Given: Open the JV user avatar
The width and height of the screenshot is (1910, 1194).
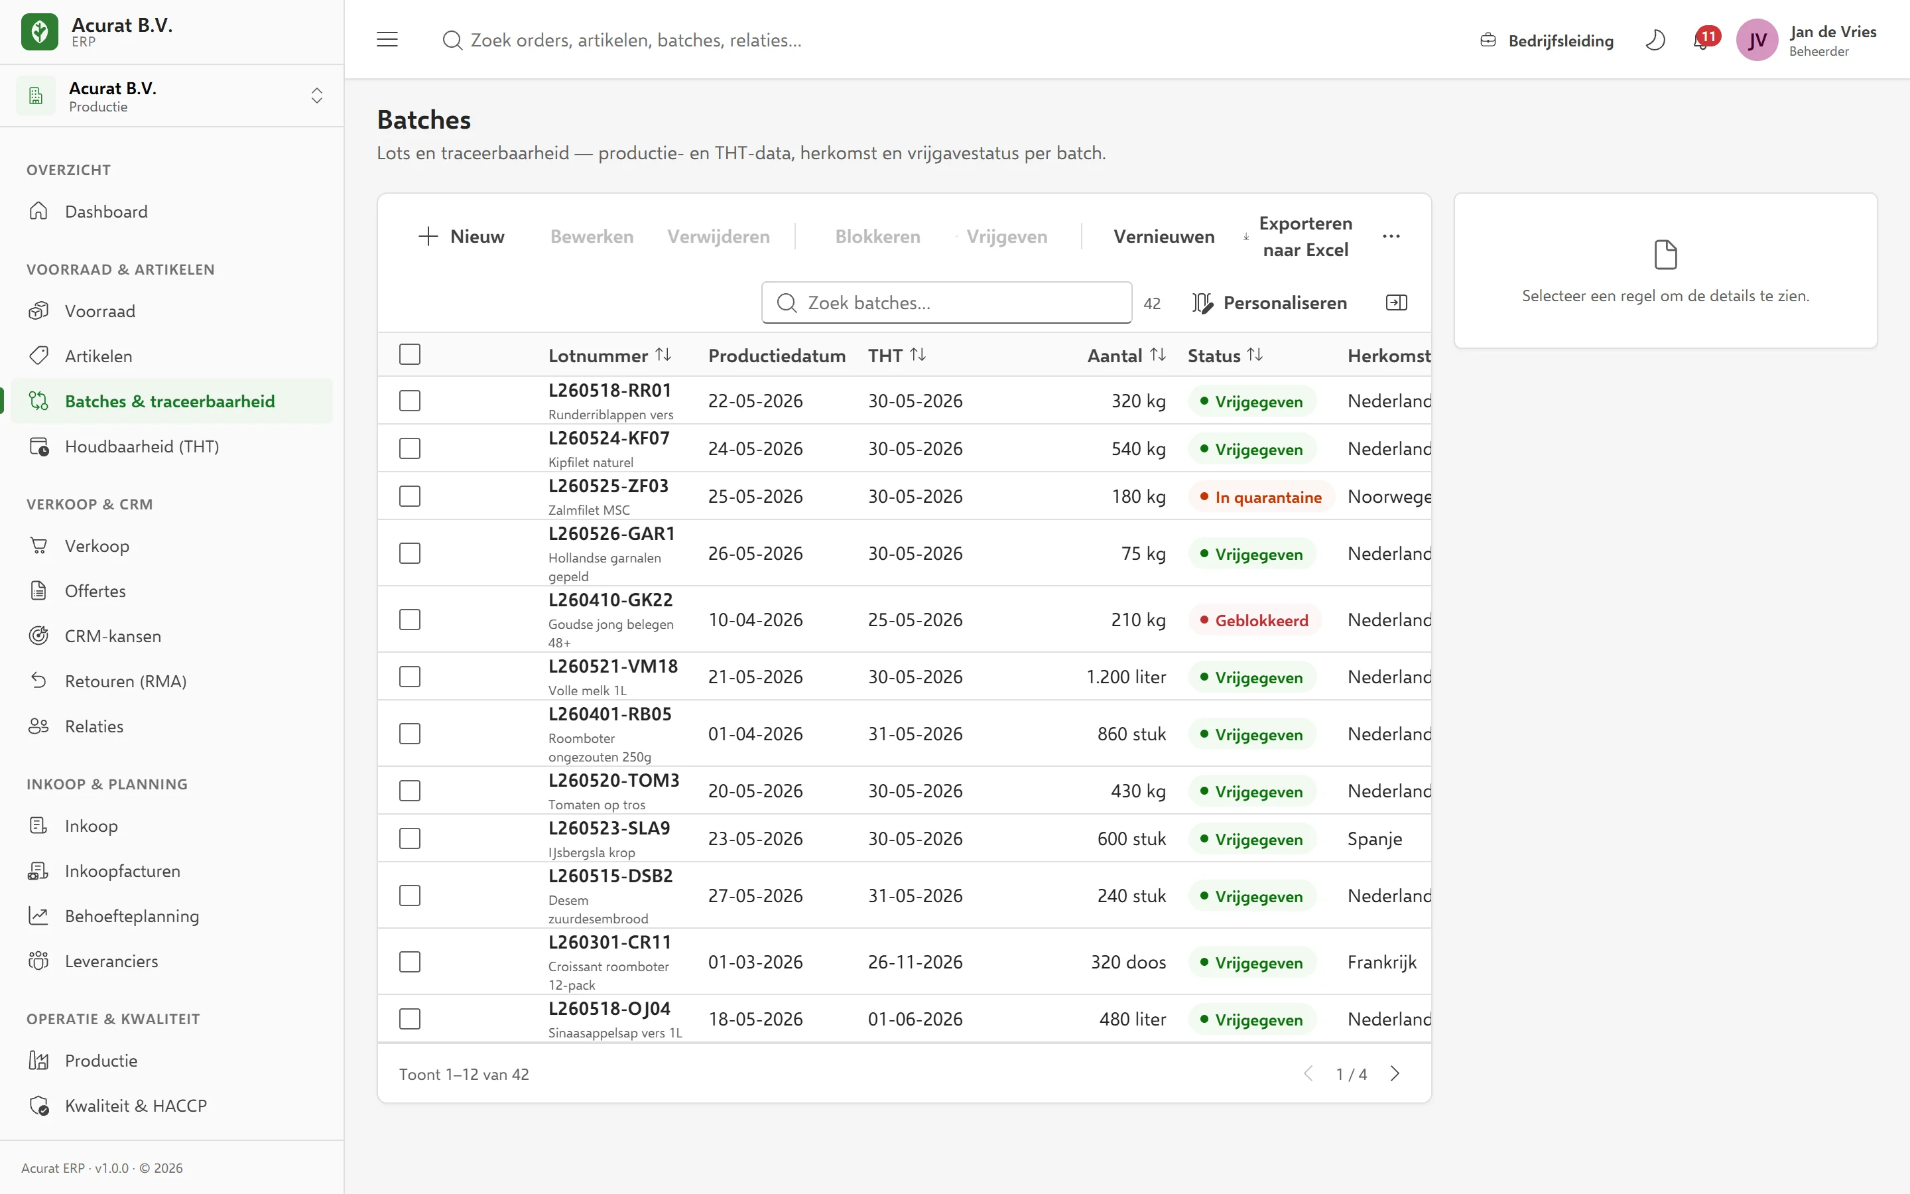Looking at the screenshot, I should pos(1757,40).
